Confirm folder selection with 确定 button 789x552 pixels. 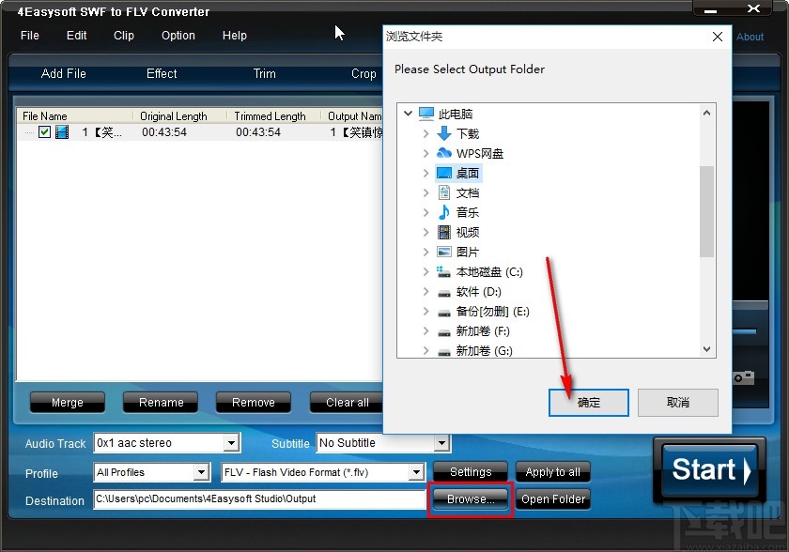(x=588, y=402)
